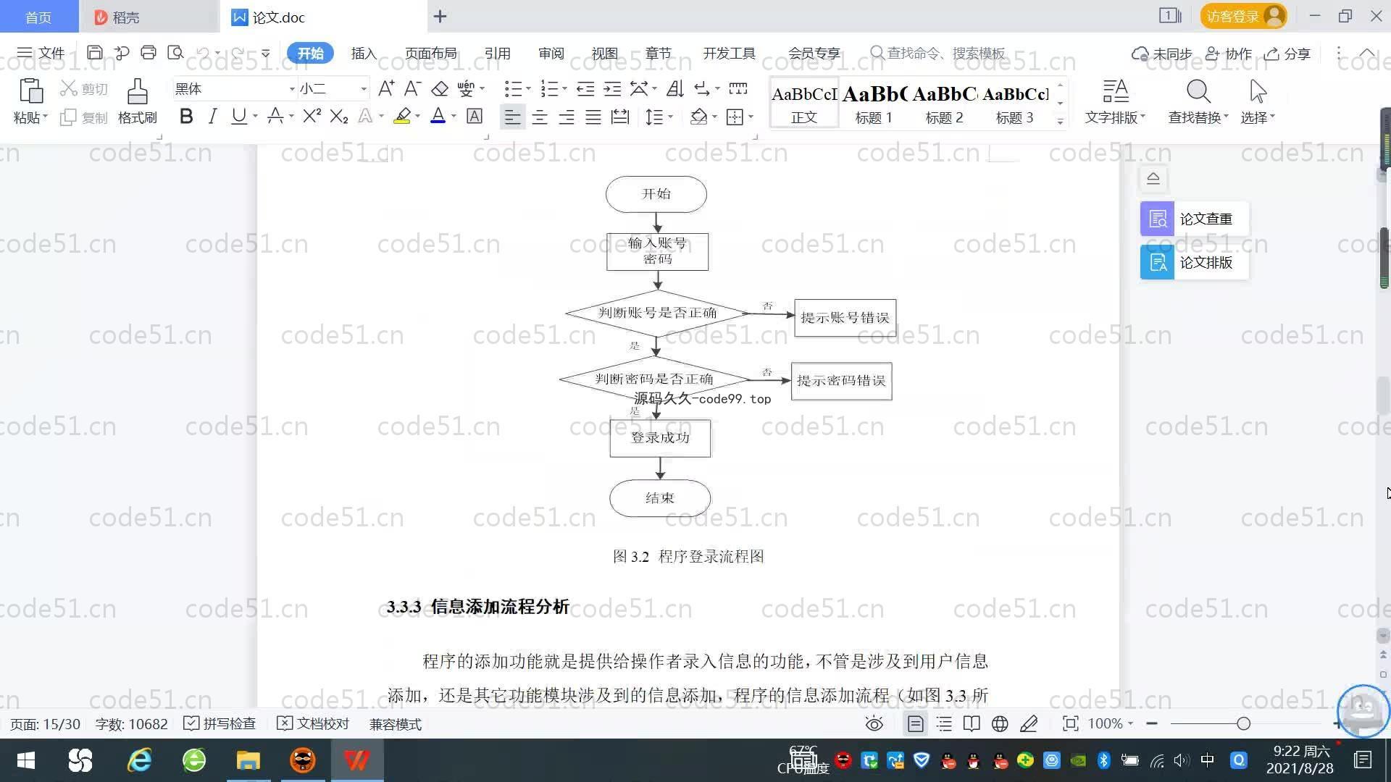Apply yellow text highlight color
The width and height of the screenshot is (1391, 782).
pos(402,116)
